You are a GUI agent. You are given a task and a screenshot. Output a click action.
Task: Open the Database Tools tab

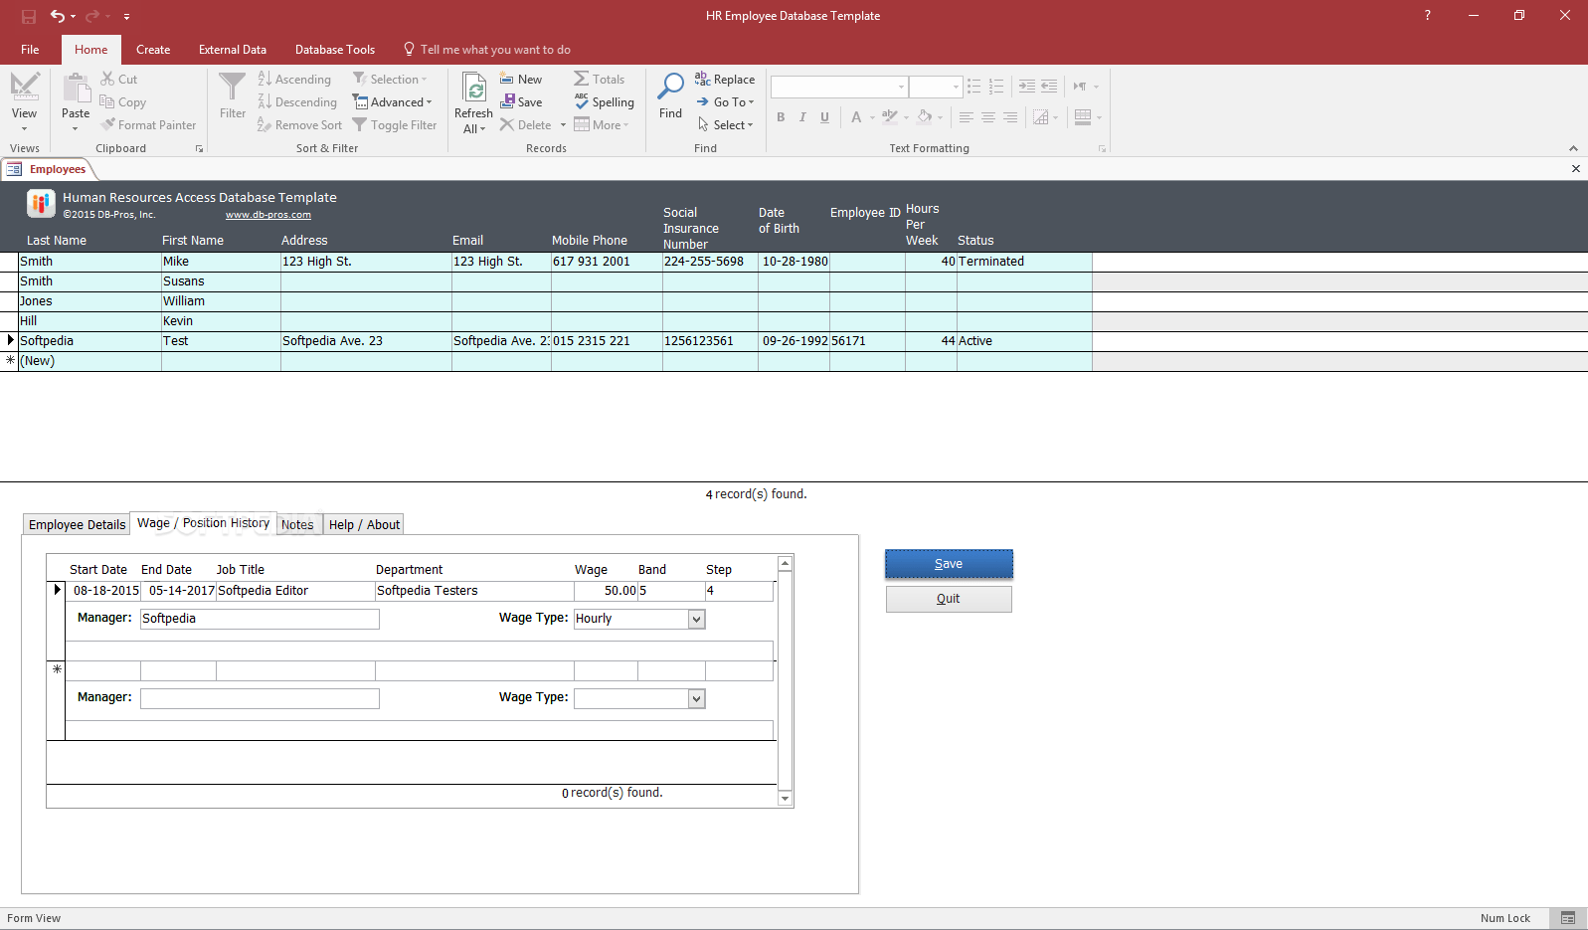pyautogui.click(x=335, y=50)
